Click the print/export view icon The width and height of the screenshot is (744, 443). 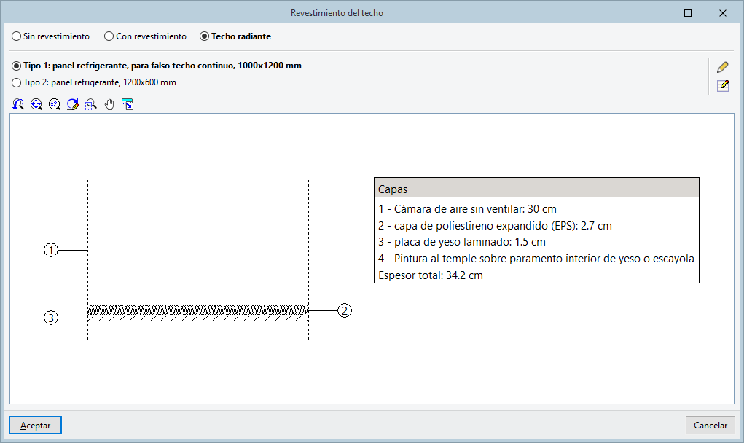(x=128, y=104)
